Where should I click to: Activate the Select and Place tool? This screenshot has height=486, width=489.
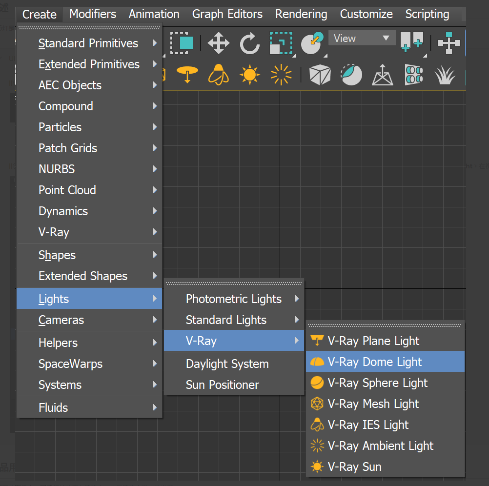pyautogui.click(x=312, y=43)
